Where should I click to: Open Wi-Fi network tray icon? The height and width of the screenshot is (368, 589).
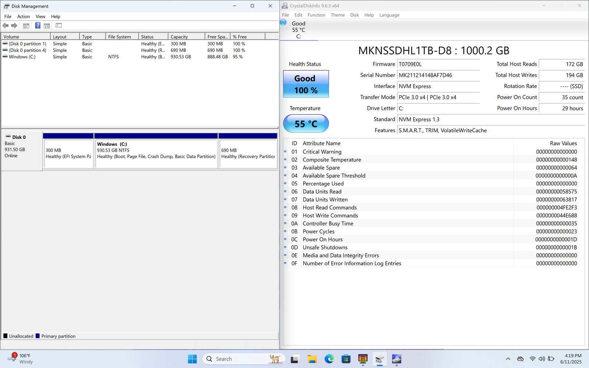[x=532, y=359]
